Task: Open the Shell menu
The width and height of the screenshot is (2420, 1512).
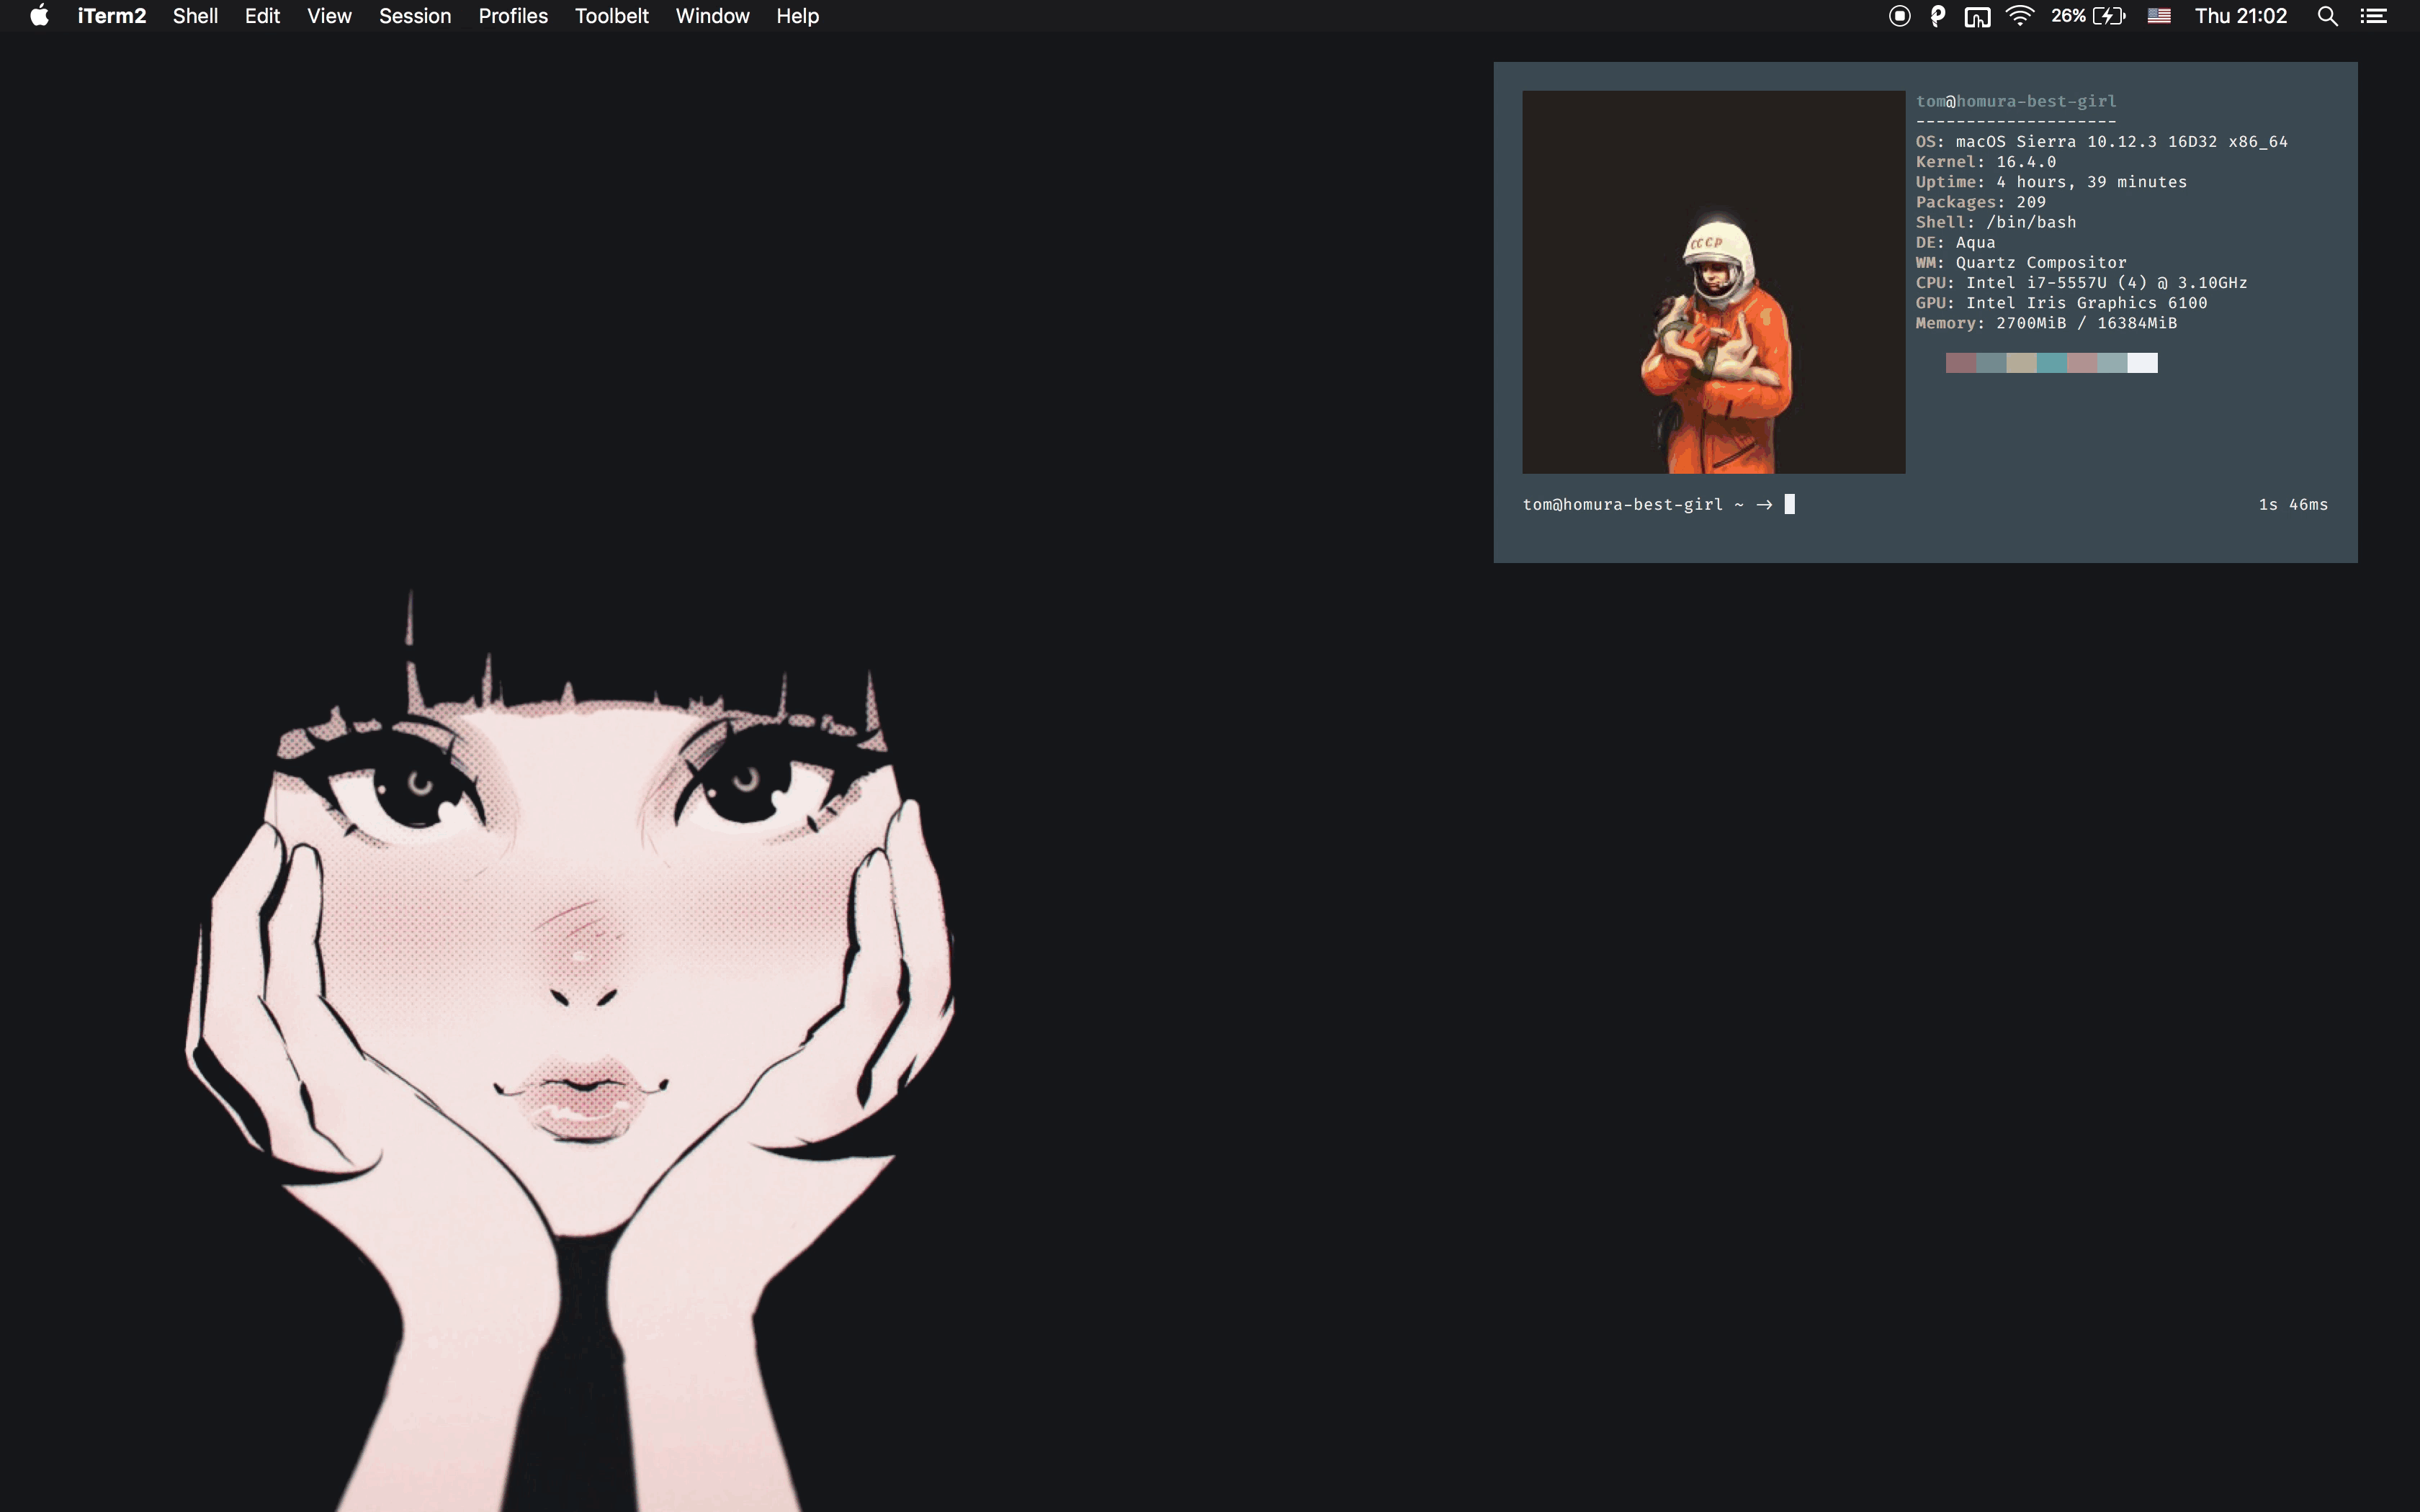Action: pos(195,16)
